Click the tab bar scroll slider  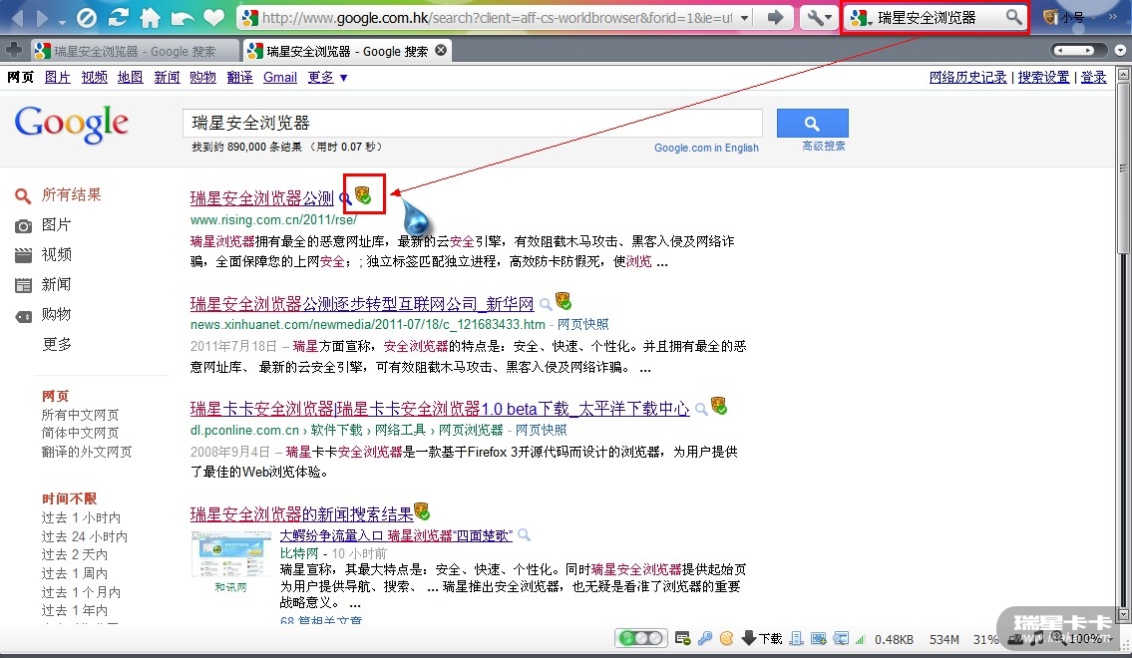[x=1079, y=50]
